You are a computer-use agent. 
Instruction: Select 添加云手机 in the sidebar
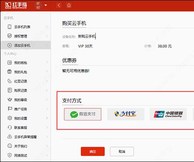click(x=25, y=45)
